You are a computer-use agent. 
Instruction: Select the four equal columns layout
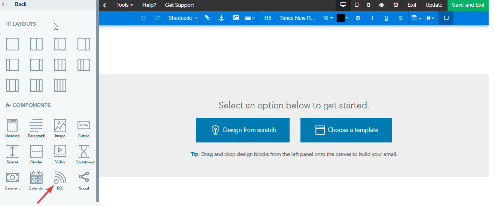[60, 85]
